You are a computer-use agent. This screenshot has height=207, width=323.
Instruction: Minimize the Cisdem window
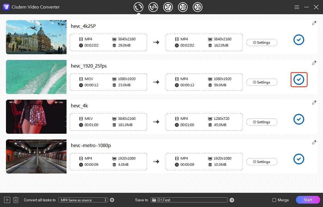click(306, 7)
